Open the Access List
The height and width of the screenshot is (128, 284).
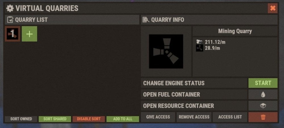(230, 117)
